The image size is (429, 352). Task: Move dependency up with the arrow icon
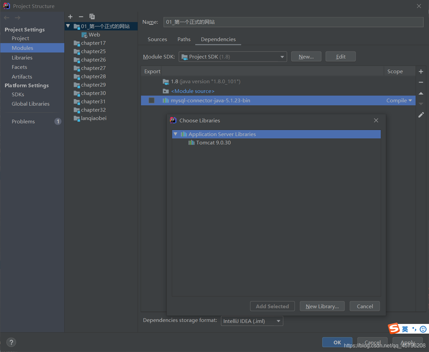pos(421,93)
